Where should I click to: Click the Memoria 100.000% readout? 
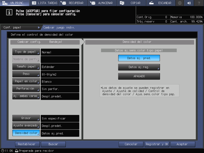(187, 17)
